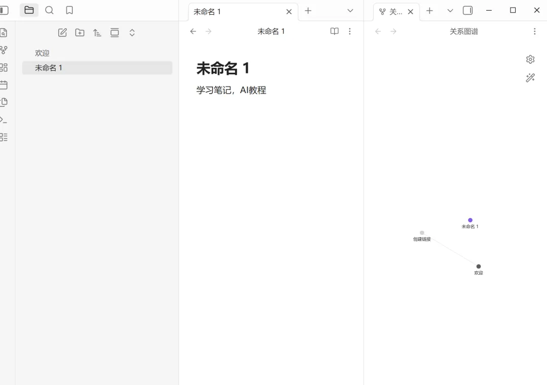
Task: Click the 未命名 1 title in the note header
Action: pos(271,31)
